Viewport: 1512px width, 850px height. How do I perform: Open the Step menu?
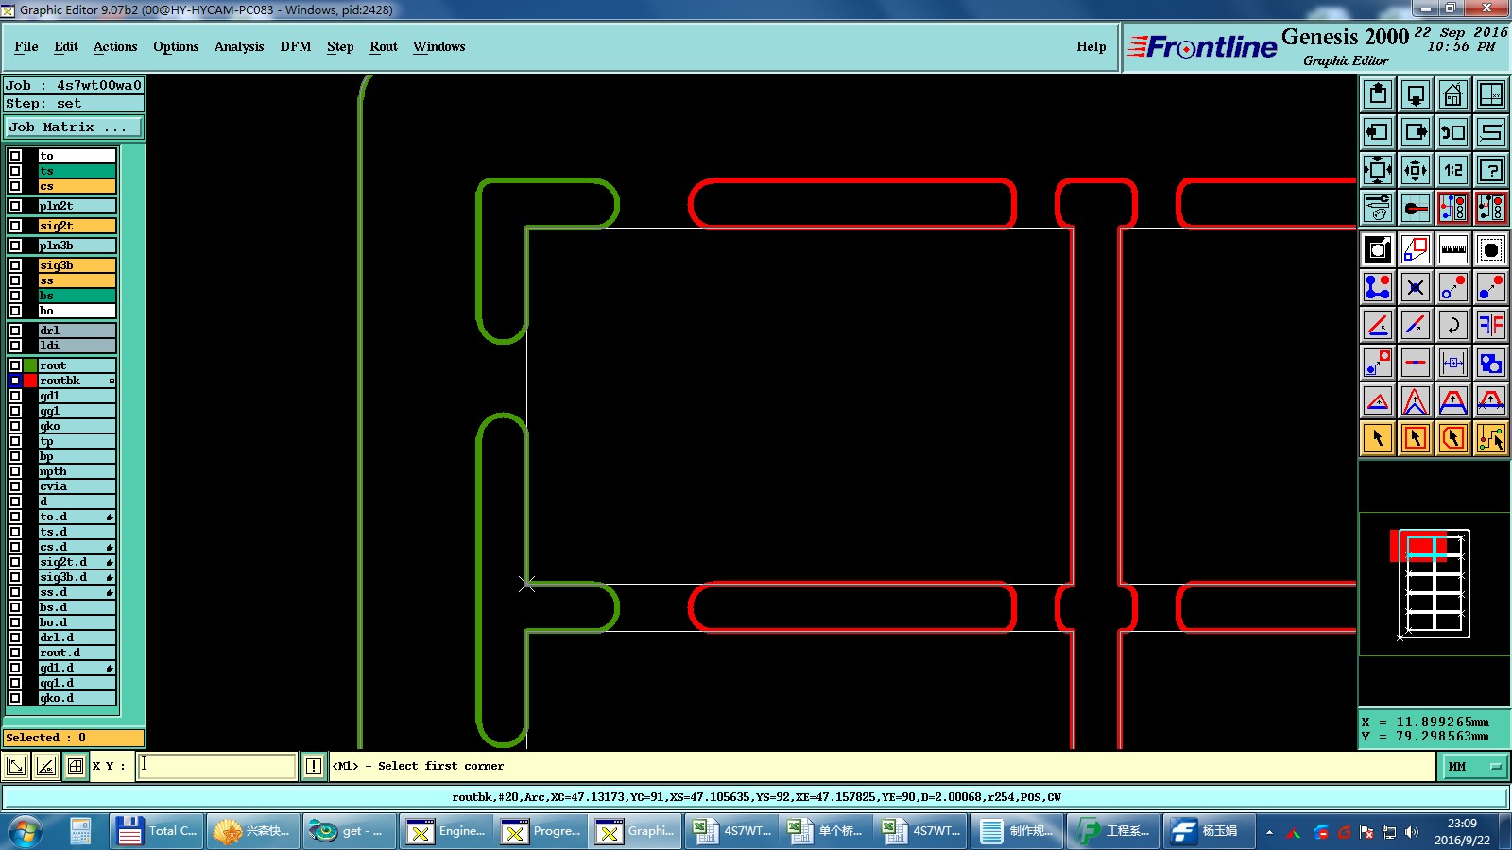coord(340,46)
